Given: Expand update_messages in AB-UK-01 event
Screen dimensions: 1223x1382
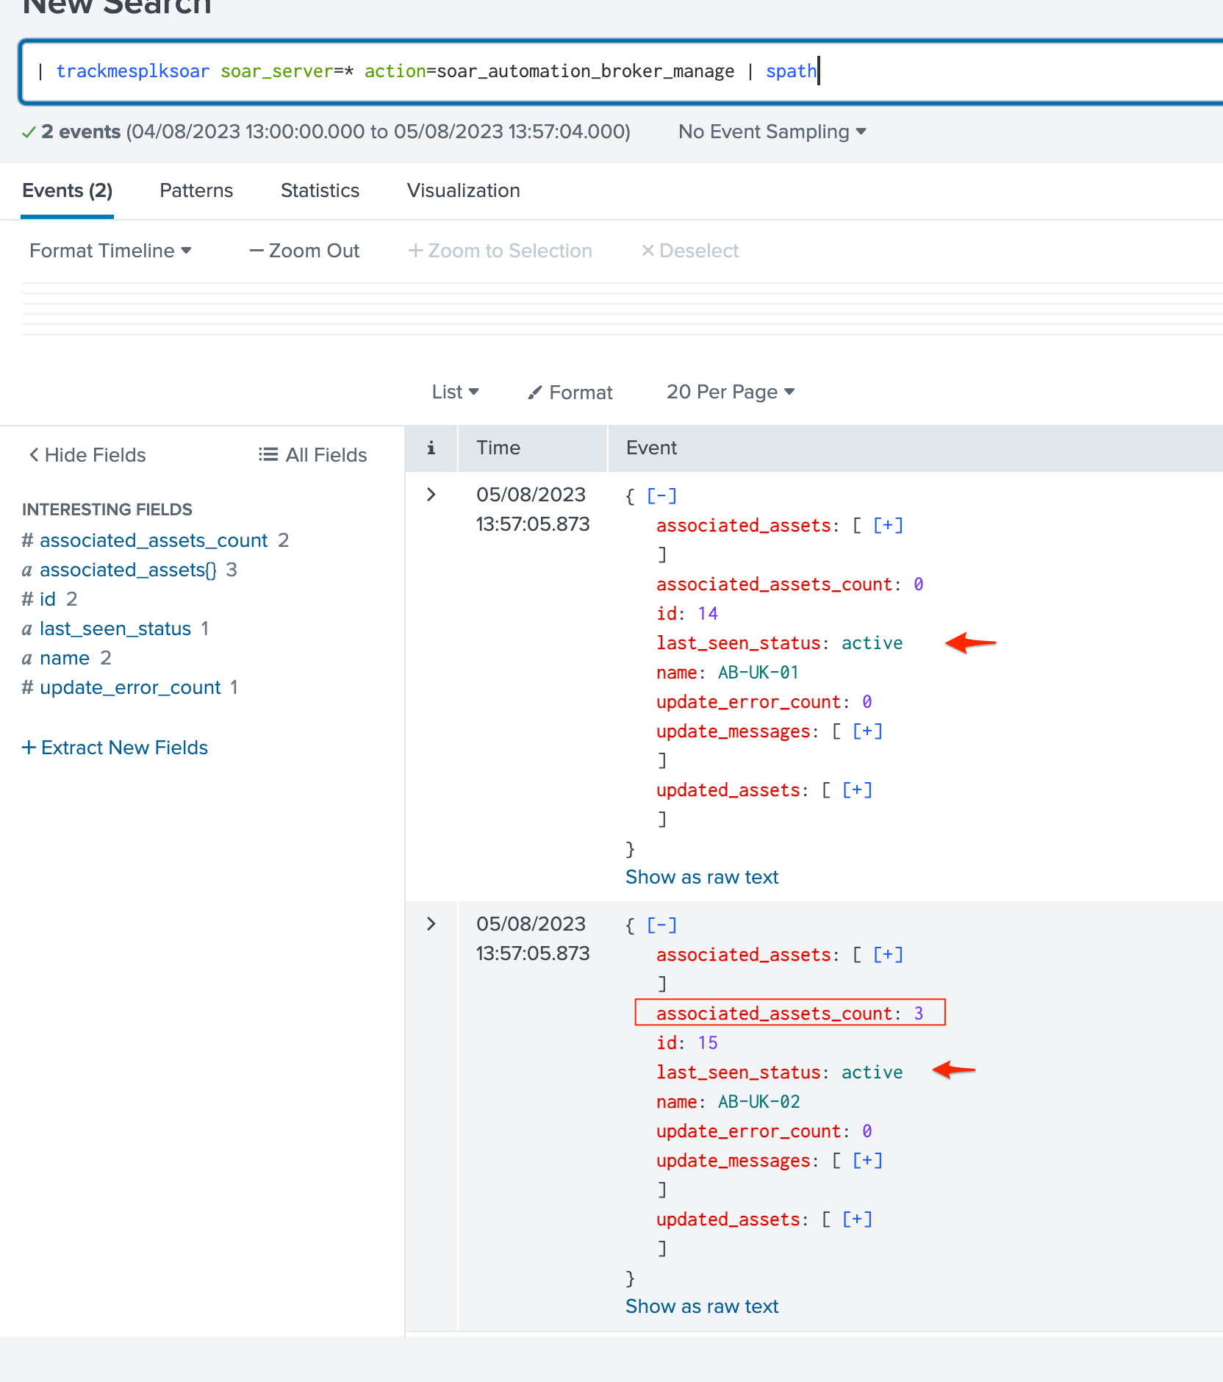Looking at the screenshot, I should coord(867,731).
